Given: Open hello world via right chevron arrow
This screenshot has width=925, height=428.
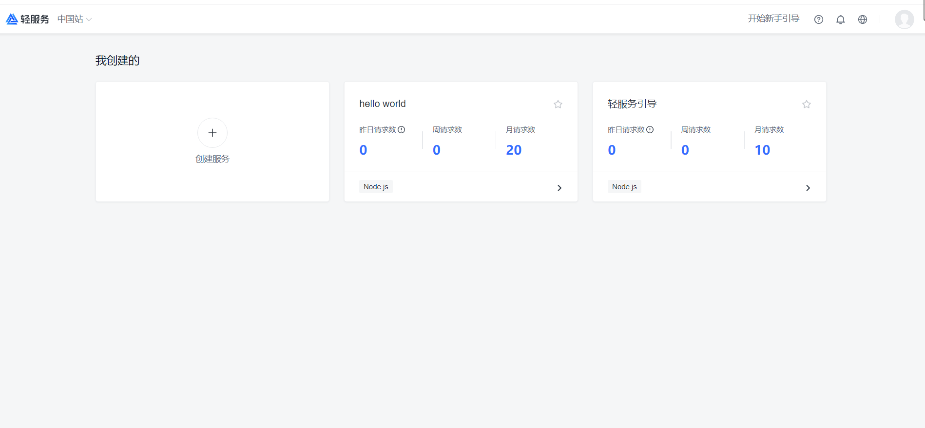Looking at the screenshot, I should point(559,188).
